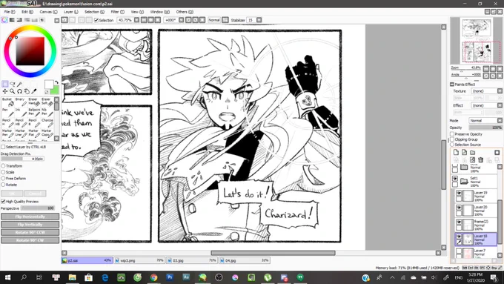Collapse the Set1 layer folder
504x284 pixels.
pyautogui.click(x=464, y=182)
